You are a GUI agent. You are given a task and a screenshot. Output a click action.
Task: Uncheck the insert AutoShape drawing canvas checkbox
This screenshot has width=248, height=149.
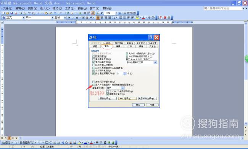point(93,85)
